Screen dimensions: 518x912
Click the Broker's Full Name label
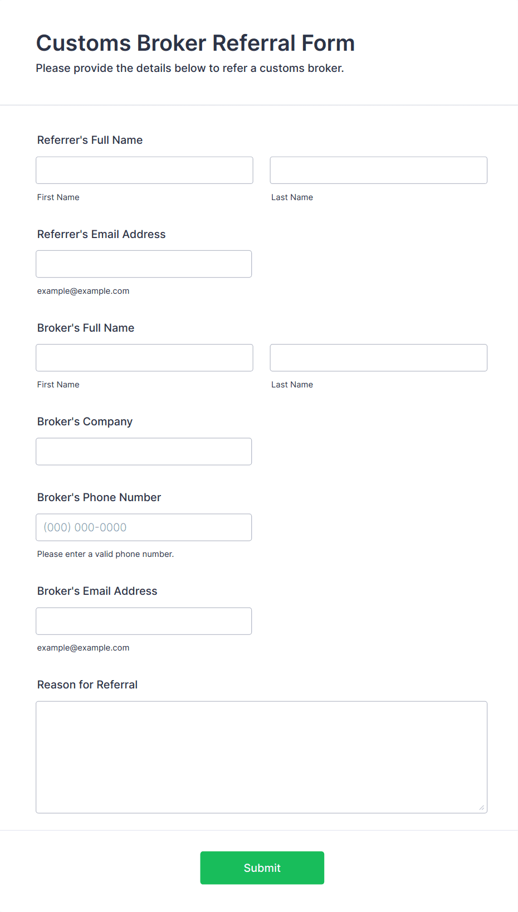(x=86, y=328)
